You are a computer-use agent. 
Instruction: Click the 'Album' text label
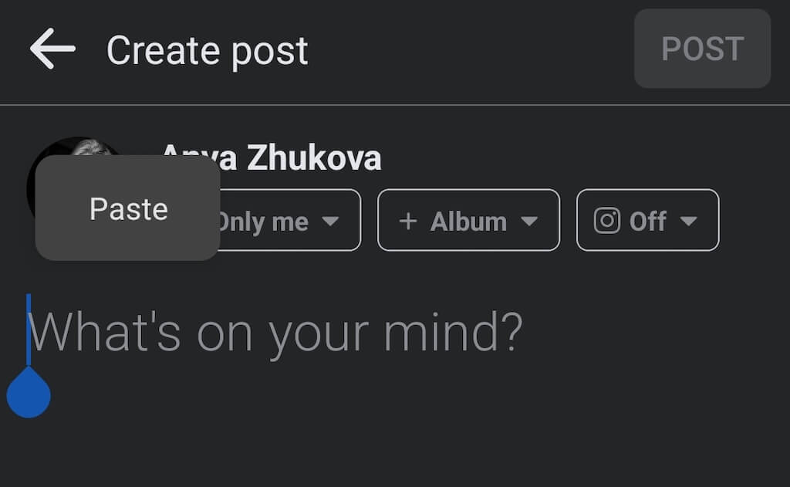coord(468,222)
